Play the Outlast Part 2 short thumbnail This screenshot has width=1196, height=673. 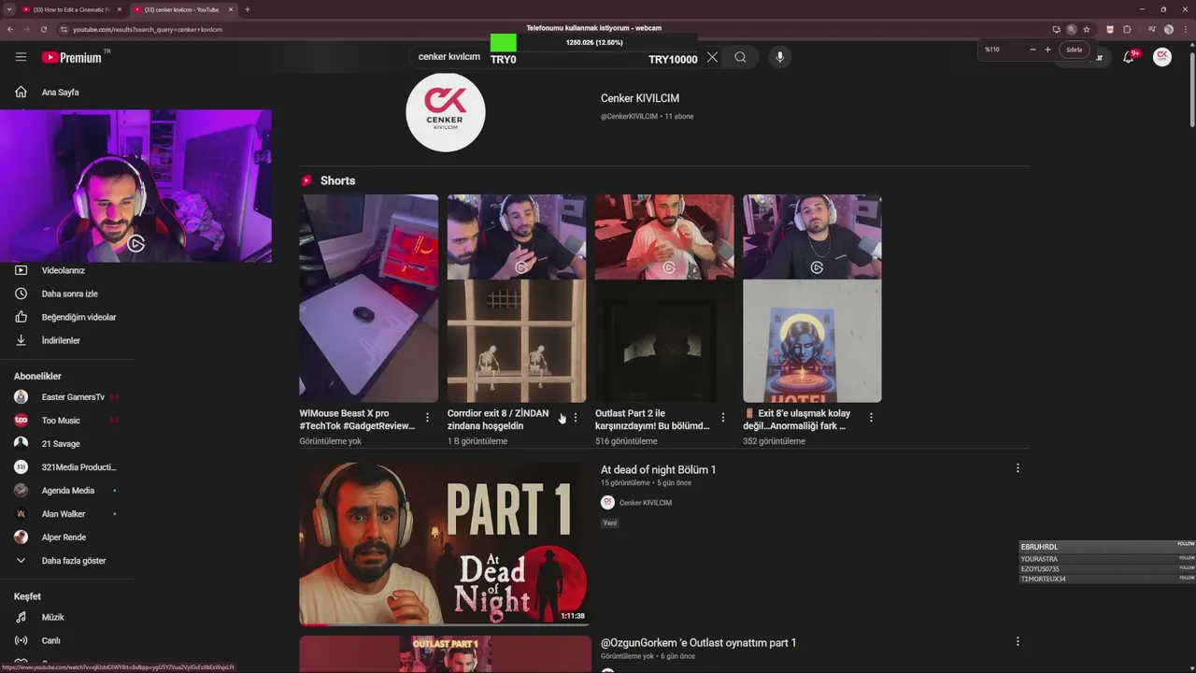point(664,298)
